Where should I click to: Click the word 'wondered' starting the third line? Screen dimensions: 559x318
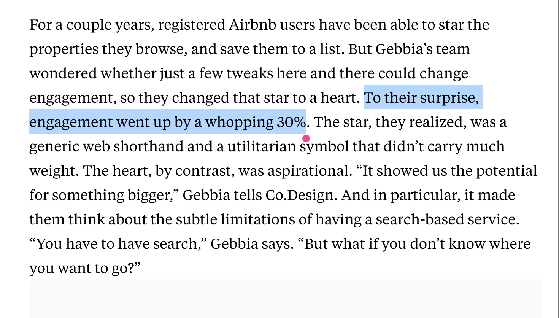[63, 73]
